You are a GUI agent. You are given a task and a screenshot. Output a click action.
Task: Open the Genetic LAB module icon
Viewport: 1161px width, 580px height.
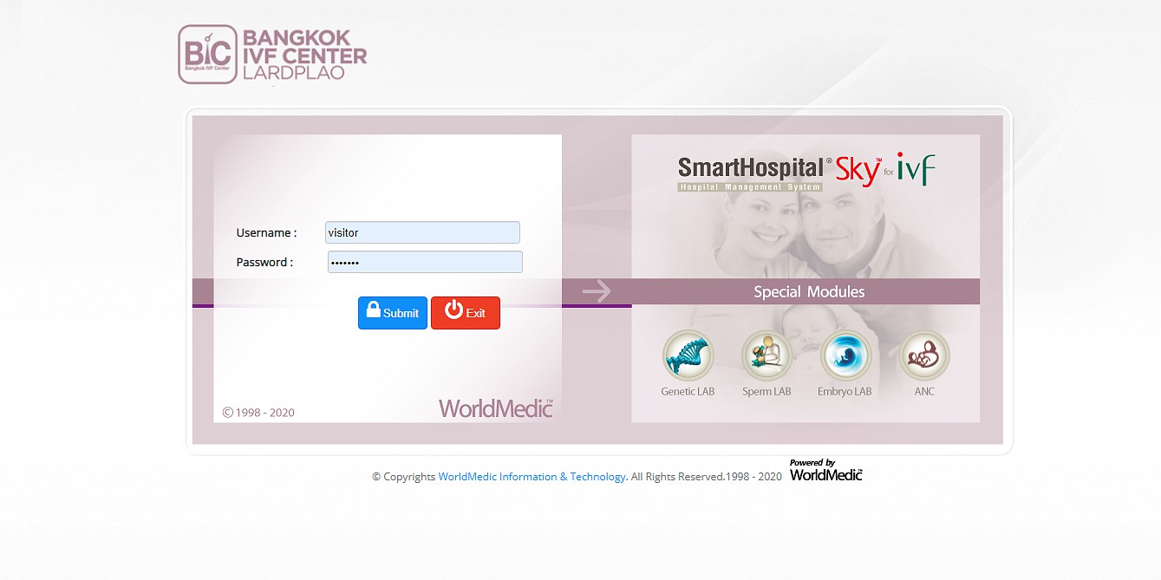click(688, 355)
